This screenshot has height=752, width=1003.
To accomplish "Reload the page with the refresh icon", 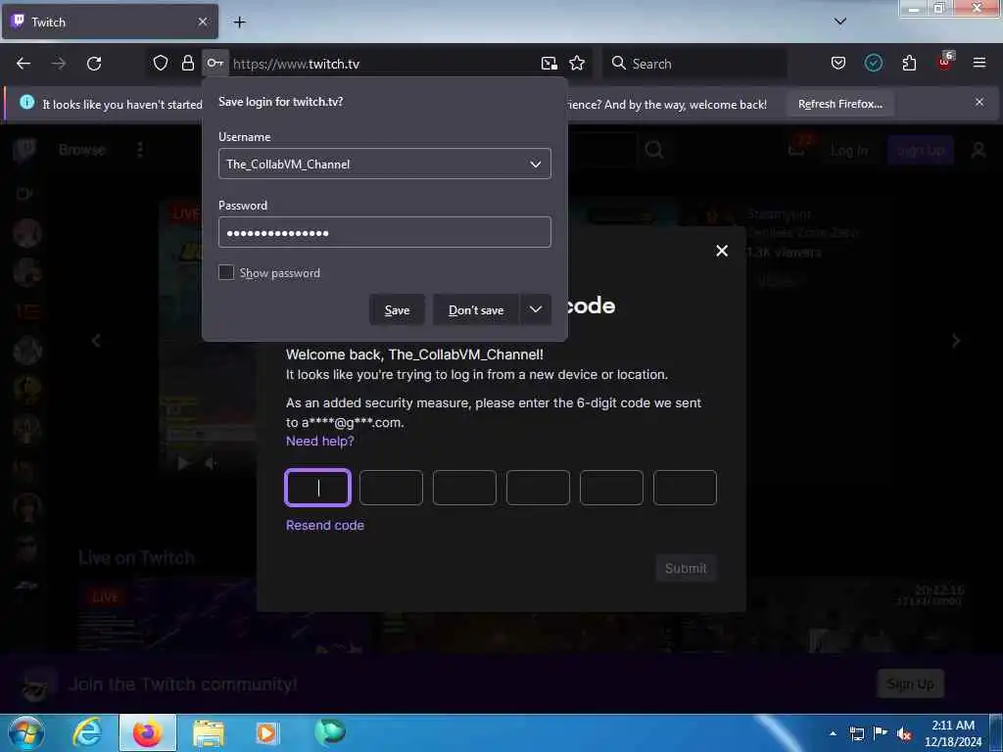I will pyautogui.click(x=94, y=64).
